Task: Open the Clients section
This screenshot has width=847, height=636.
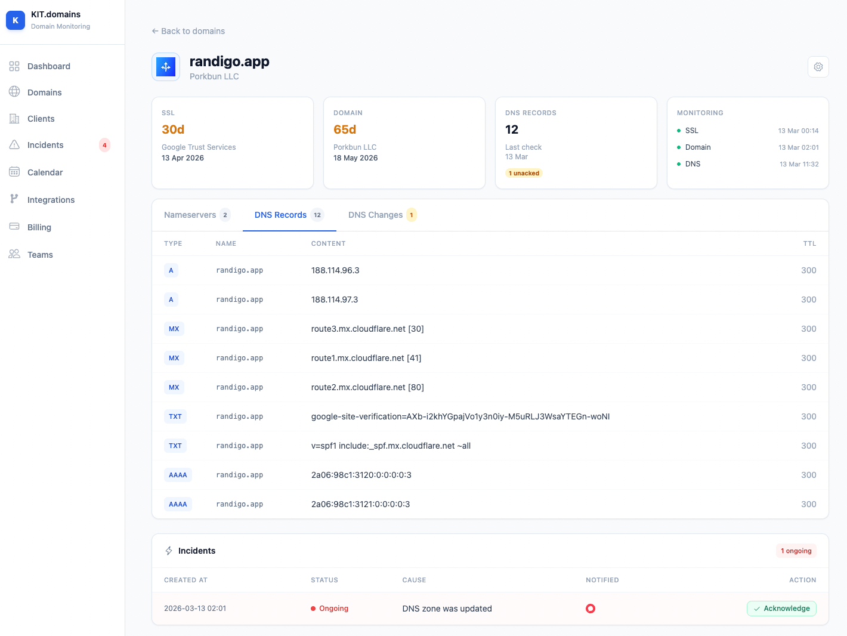Action: pyautogui.click(x=41, y=119)
